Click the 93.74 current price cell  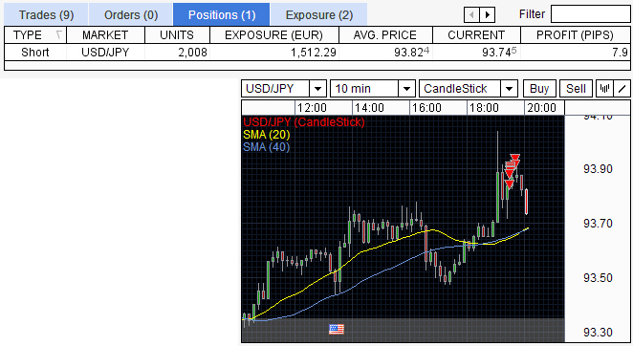pyautogui.click(x=476, y=52)
